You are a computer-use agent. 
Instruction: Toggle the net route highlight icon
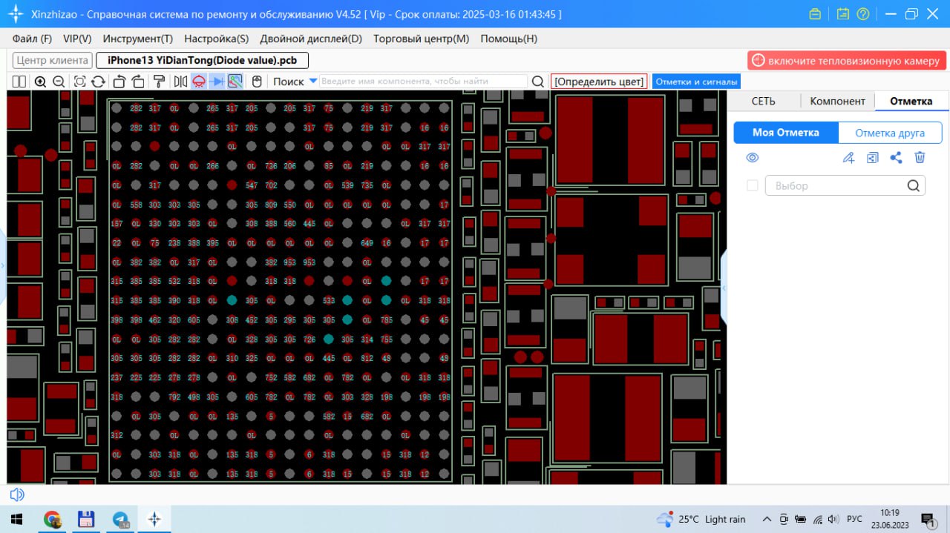tap(235, 82)
